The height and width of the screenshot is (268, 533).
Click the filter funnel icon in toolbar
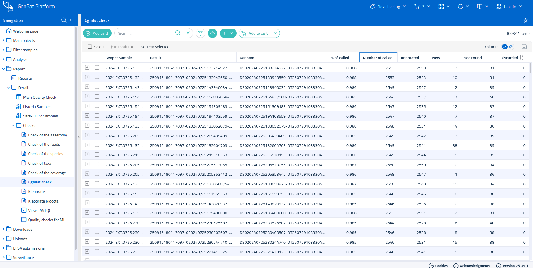coord(200,33)
